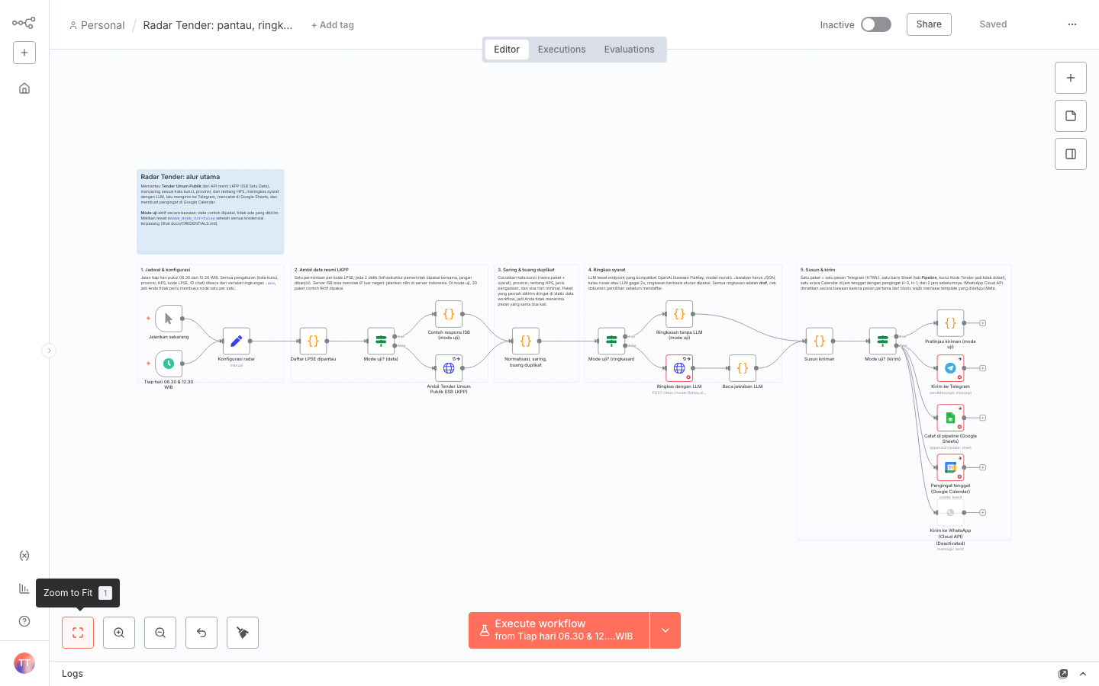The width and height of the screenshot is (1099, 686).
Task: Click the create new plus button in sidebar
Action: (x=24, y=53)
